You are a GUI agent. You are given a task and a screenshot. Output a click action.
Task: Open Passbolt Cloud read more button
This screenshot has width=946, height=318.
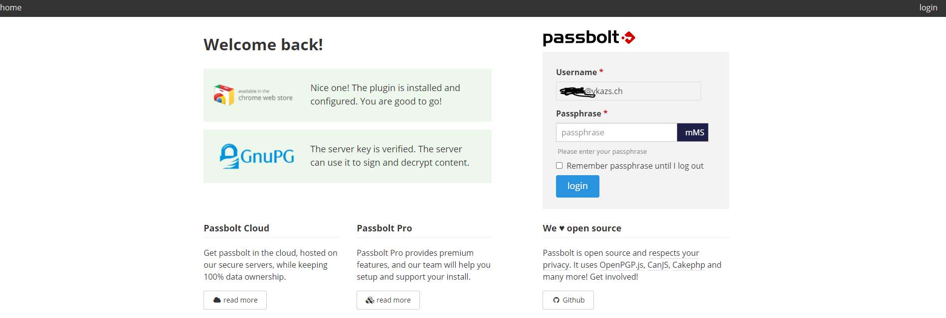[x=235, y=300]
